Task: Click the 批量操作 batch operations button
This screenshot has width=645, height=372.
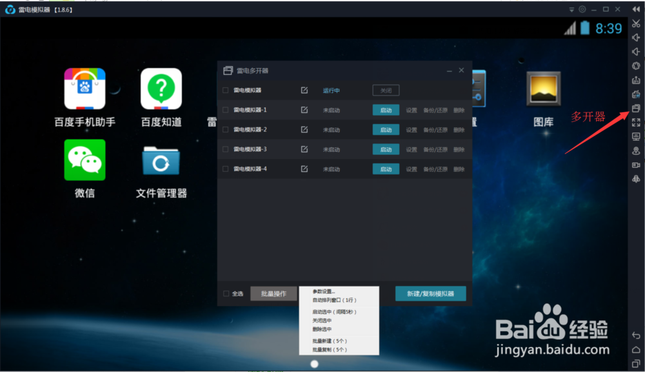Action: pyautogui.click(x=273, y=294)
